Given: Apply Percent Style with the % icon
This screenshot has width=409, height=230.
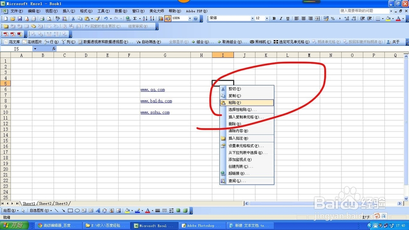Looking at the screenshot, I should click(333, 18).
